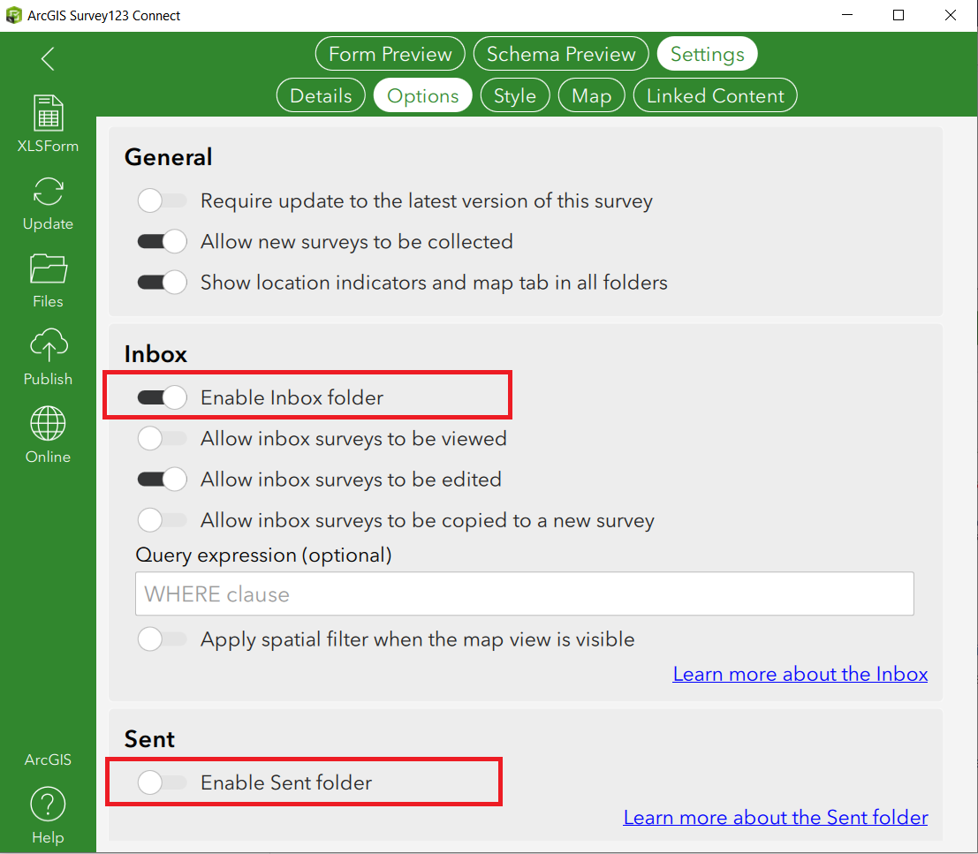Open Learn more about the Inbox link

click(800, 674)
